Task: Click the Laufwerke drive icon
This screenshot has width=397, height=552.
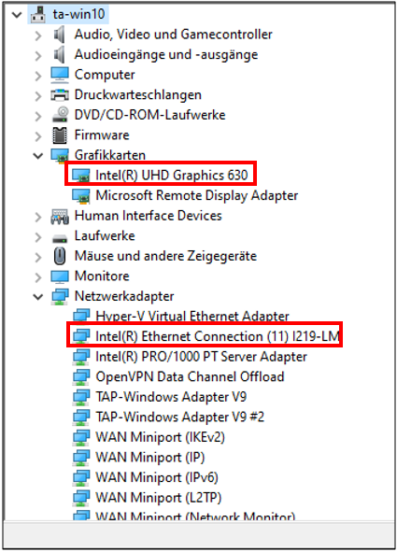Action: pos(60,239)
